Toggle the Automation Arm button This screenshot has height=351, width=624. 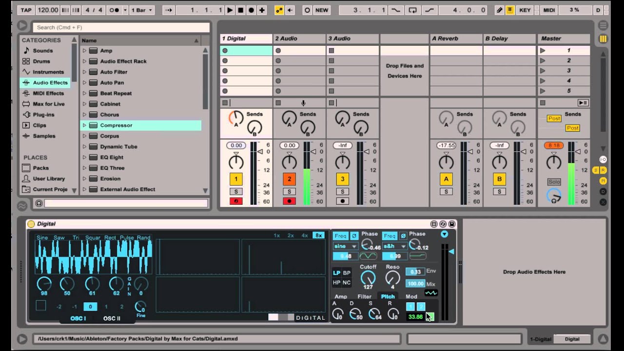279,10
